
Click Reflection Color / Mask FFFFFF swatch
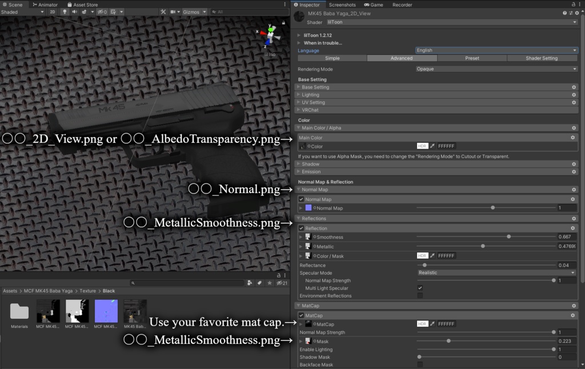(422, 255)
